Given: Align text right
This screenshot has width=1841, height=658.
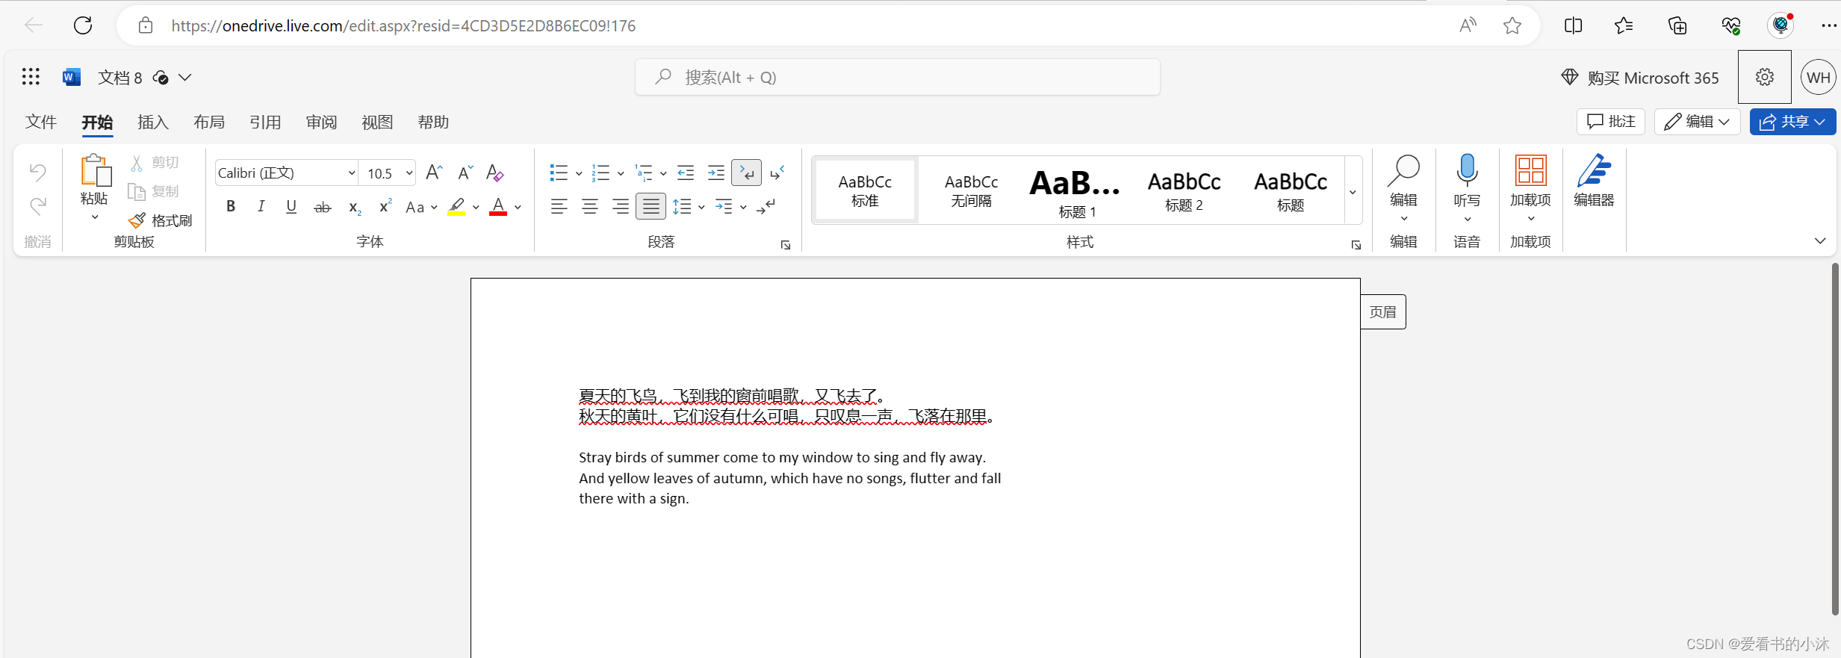Looking at the screenshot, I should [x=620, y=207].
